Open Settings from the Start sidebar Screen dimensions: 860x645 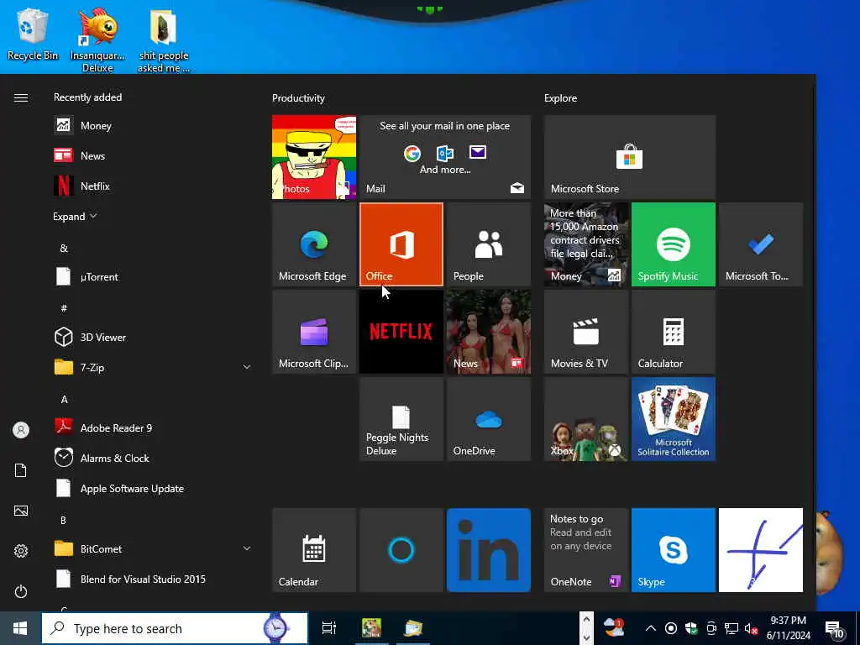point(21,551)
